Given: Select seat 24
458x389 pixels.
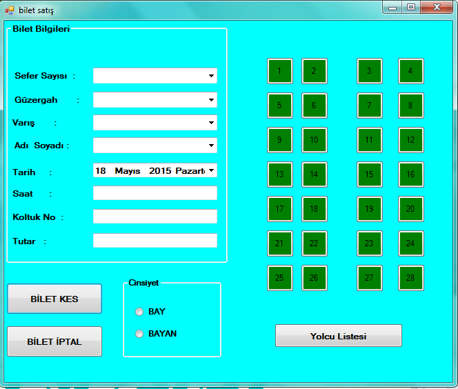Looking at the screenshot, I should 410,243.
